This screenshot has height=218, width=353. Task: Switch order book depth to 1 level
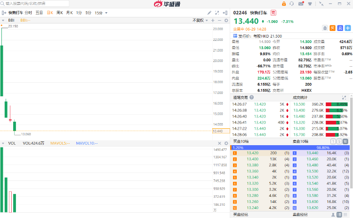point(333,141)
